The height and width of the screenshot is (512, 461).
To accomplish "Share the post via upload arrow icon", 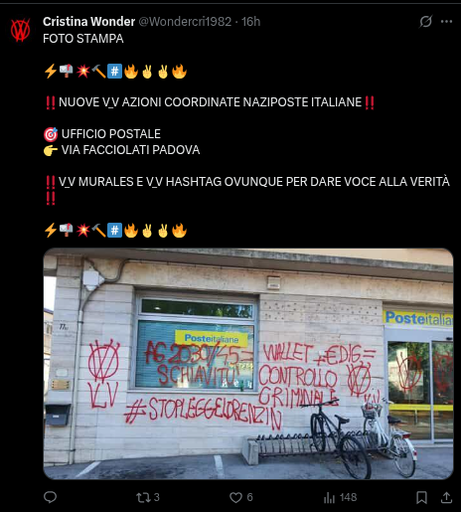I will coord(446,497).
